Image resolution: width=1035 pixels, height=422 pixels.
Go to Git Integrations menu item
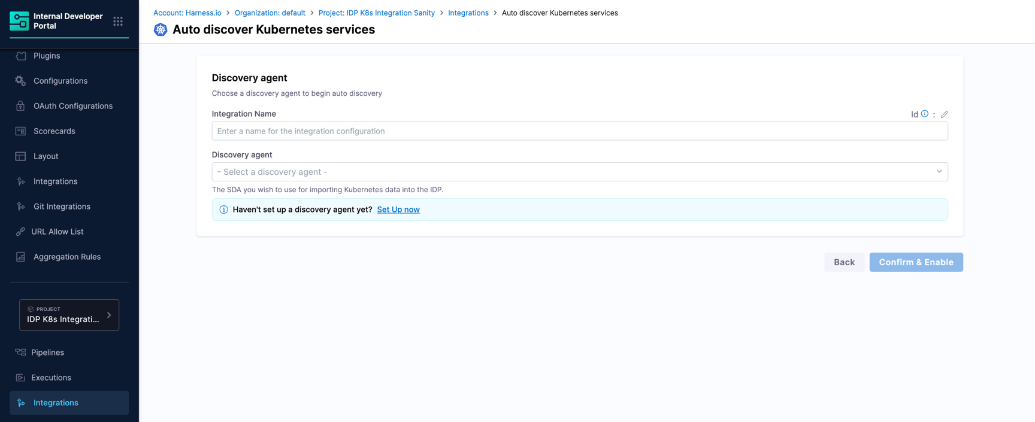(62, 207)
